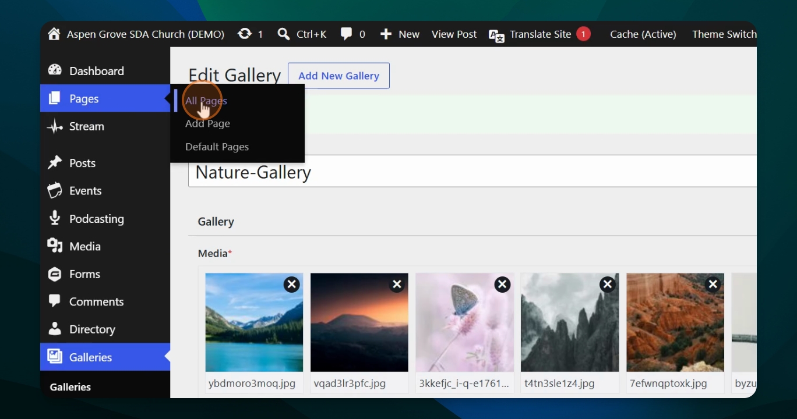Select the sunset mountain thumbnail vqad3lr3pfc.jpg
The height and width of the screenshot is (419, 797).
[x=359, y=322]
